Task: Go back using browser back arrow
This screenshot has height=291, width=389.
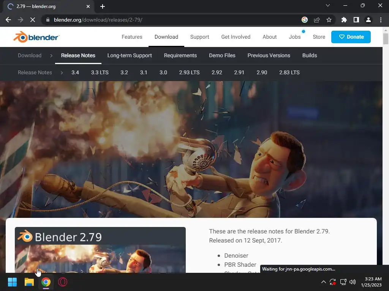Action: (x=8, y=20)
